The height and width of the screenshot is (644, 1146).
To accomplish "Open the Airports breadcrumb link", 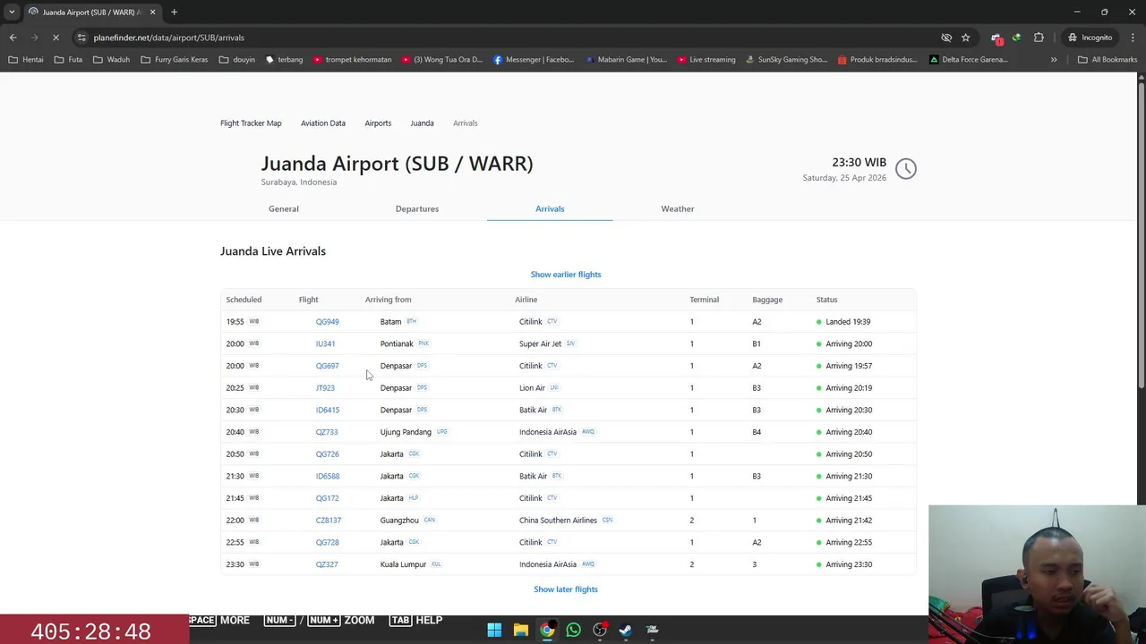I will [378, 123].
